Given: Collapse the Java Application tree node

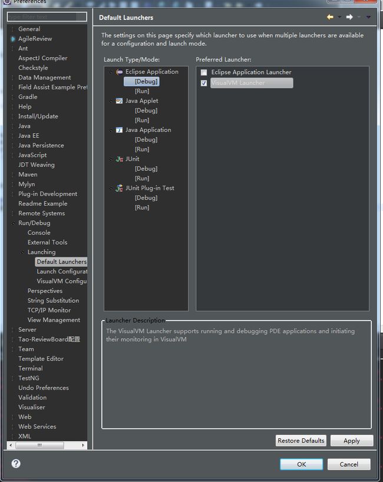Looking at the screenshot, I should click(111, 130).
